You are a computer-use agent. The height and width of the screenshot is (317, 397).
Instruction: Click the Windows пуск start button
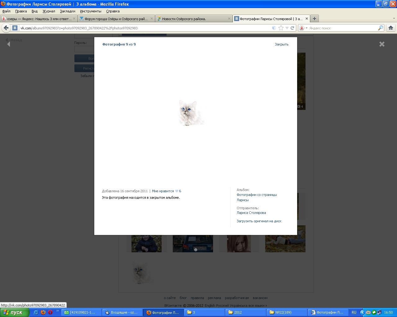tap(15, 312)
